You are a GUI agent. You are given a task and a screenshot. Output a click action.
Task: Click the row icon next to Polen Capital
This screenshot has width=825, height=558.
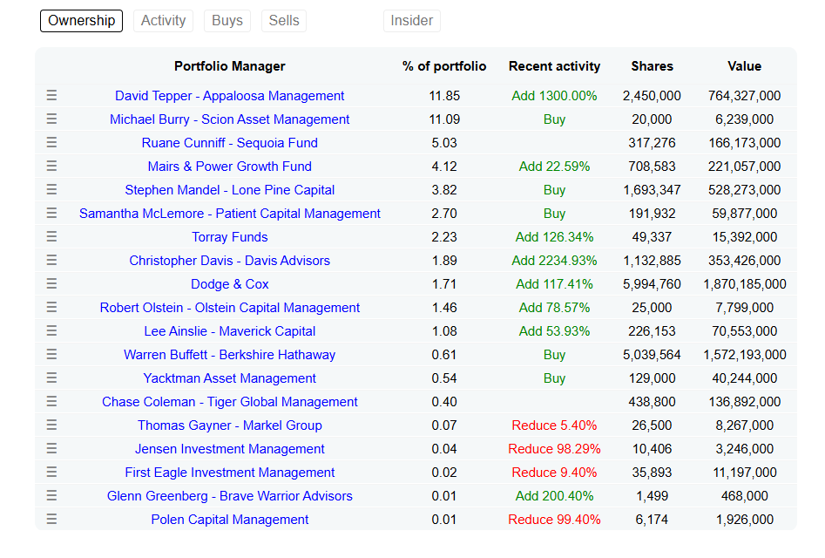click(x=51, y=519)
